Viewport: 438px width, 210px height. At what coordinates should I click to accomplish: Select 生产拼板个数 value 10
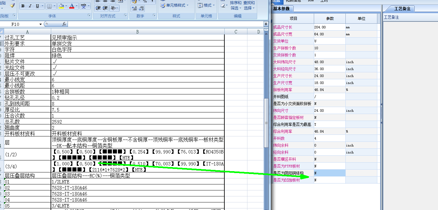[330, 48]
